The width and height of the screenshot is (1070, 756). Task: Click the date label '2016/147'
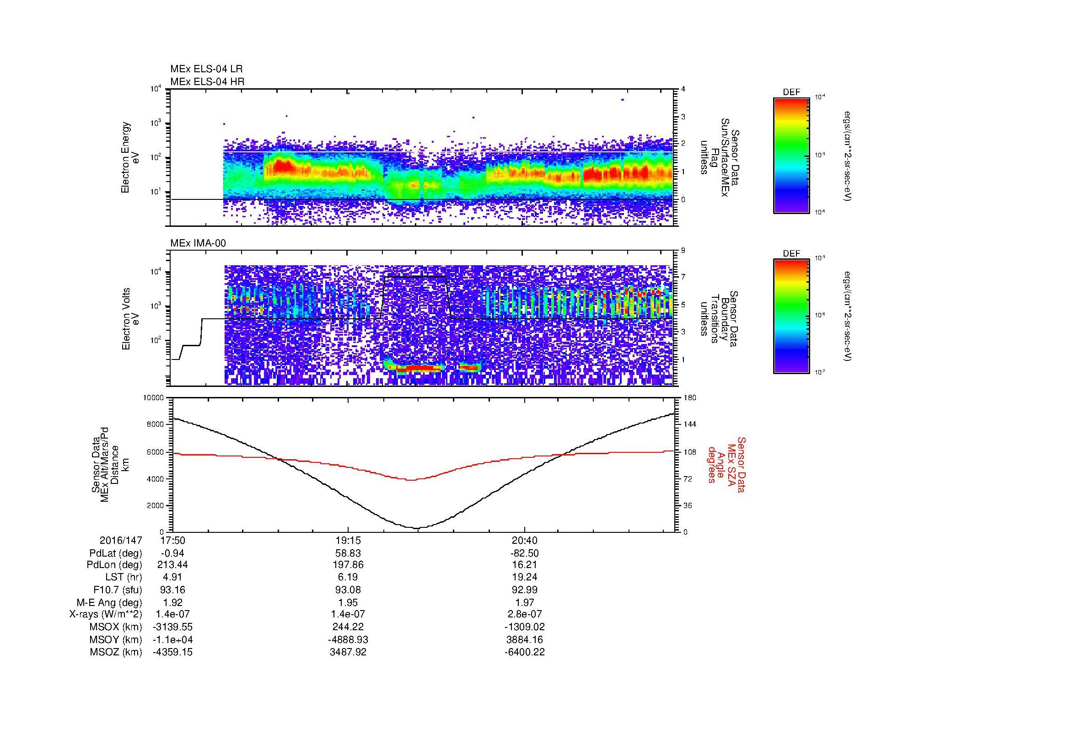[x=121, y=541]
